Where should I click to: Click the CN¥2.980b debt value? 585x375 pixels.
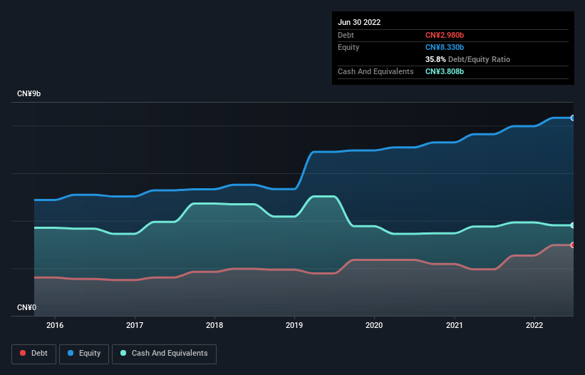[445, 35]
